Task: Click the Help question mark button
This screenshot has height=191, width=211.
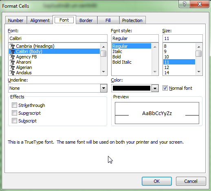Action: pos(185,4)
